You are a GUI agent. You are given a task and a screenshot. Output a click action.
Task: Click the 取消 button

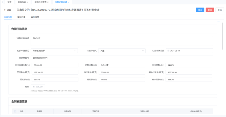[x=219, y=10]
